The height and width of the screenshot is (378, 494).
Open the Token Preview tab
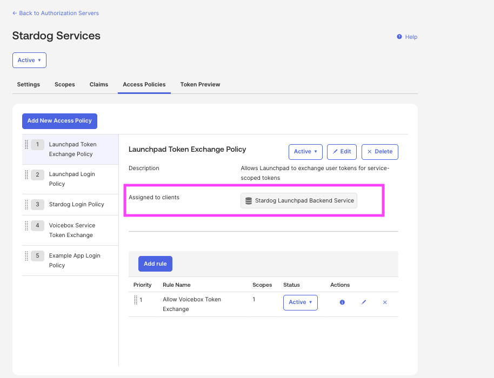pyautogui.click(x=200, y=84)
